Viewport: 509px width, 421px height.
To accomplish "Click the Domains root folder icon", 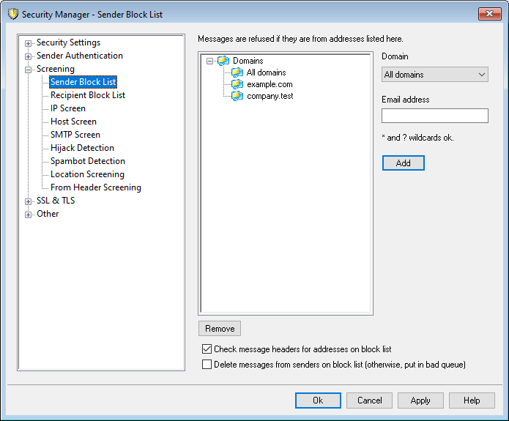I will tap(223, 61).
